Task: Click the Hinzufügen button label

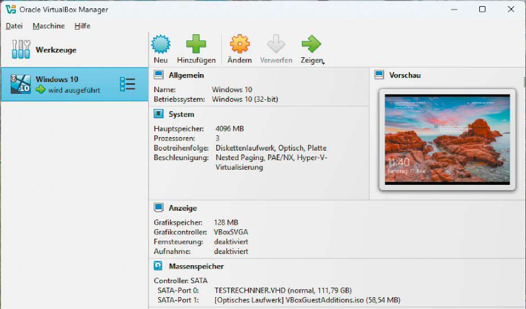Action: (x=196, y=60)
